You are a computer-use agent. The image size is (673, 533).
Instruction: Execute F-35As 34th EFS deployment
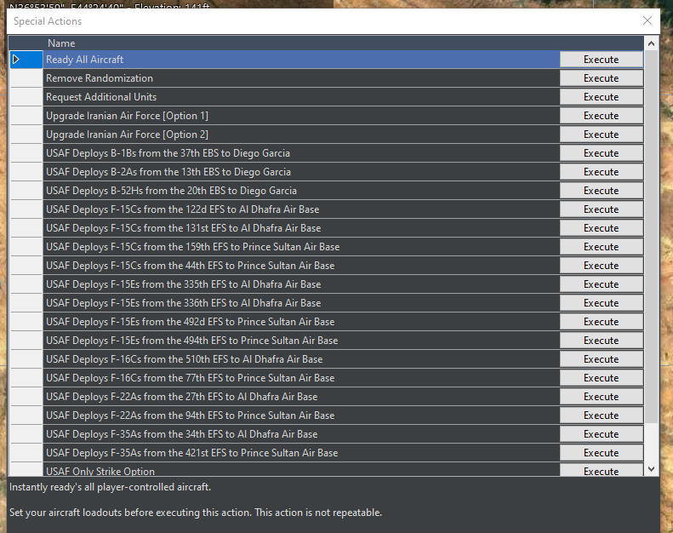coord(602,434)
